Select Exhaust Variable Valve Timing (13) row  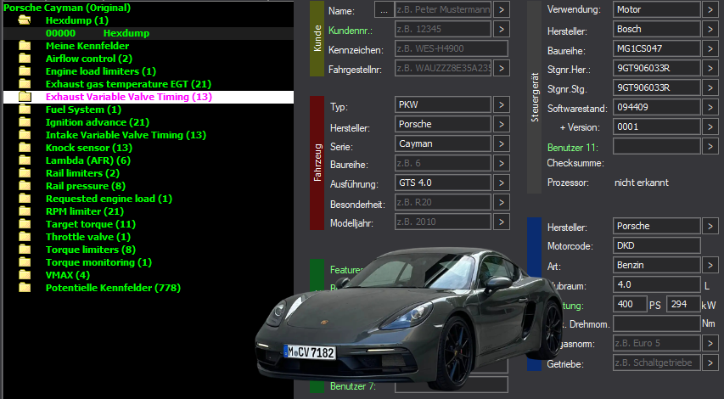[x=148, y=97]
